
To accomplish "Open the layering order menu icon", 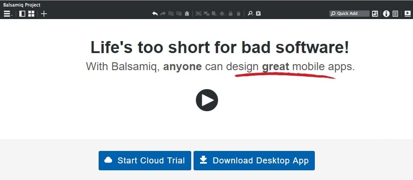I will [x=214, y=14].
